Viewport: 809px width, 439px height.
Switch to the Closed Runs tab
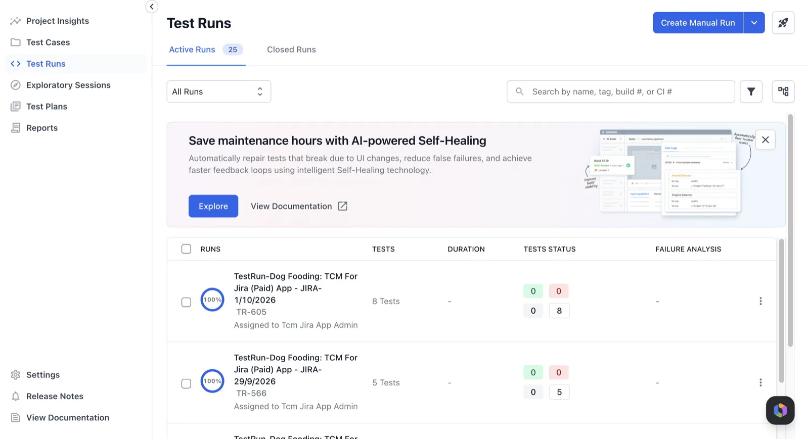pyautogui.click(x=291, y=50)
